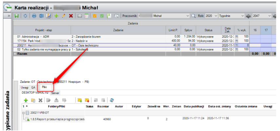
Task: Click the week 16 column header
Action: coord(255,30)
